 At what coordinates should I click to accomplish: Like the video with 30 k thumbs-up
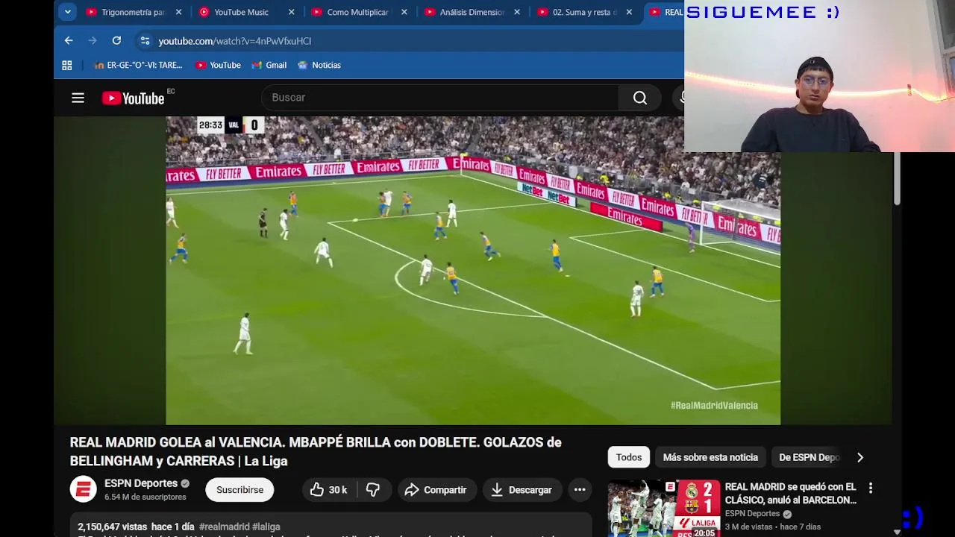click(x=329, y=490)
